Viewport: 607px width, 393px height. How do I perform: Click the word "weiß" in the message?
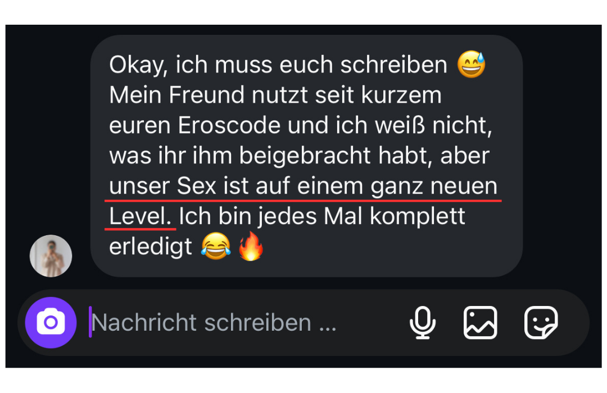pos(400,125)
